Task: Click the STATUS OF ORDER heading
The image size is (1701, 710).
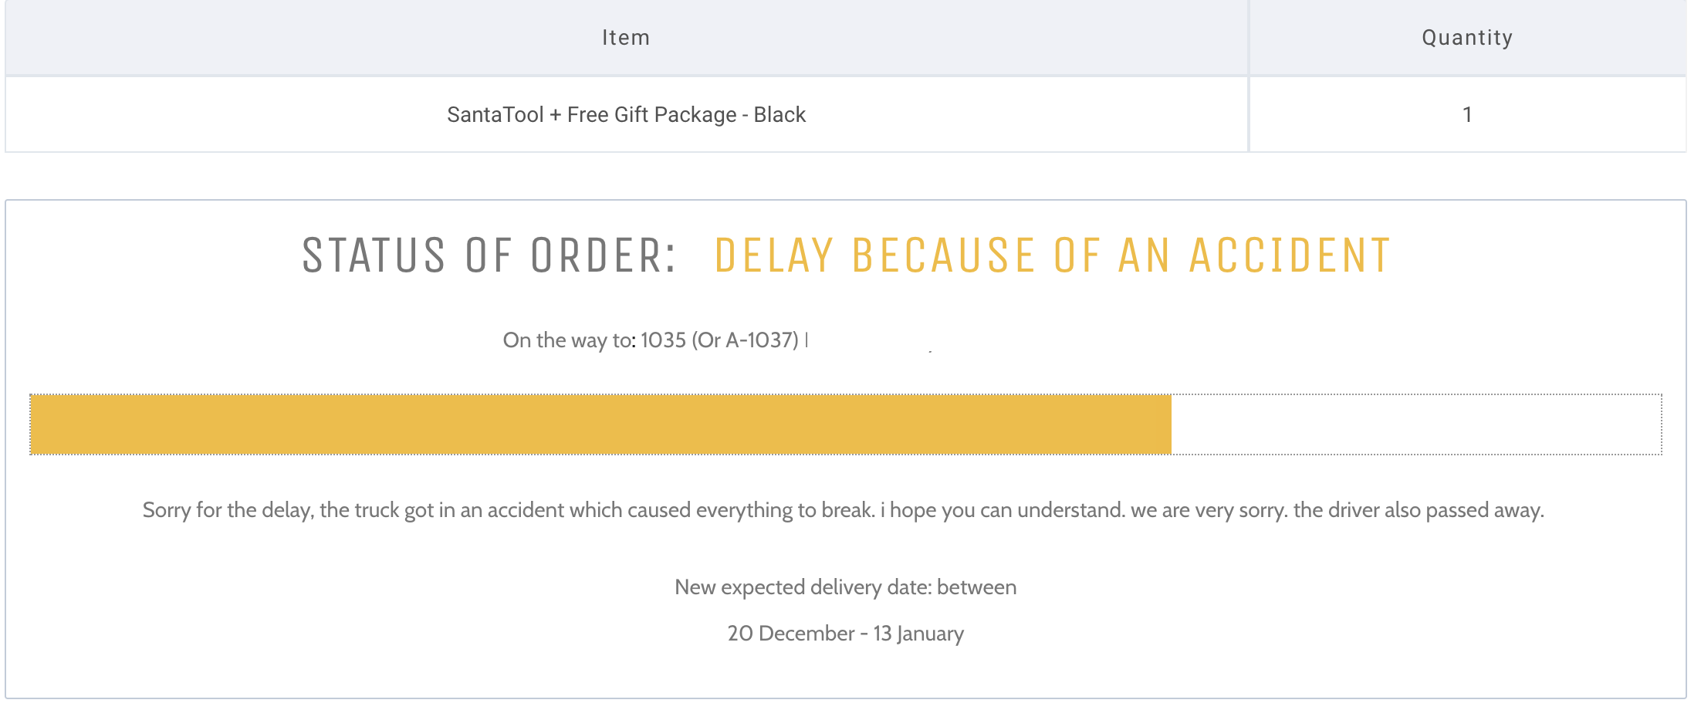Action: [x=489, y=256]
